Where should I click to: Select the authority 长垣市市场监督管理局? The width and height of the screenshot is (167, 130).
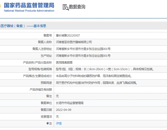point(70,103)
